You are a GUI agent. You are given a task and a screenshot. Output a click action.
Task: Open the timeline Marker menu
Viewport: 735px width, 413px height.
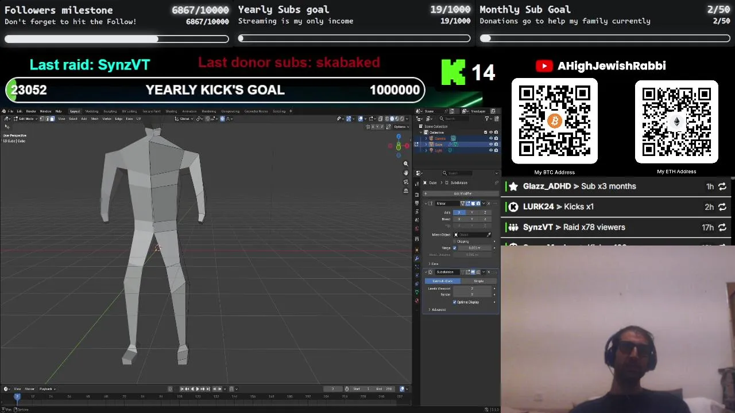(29, 389)
